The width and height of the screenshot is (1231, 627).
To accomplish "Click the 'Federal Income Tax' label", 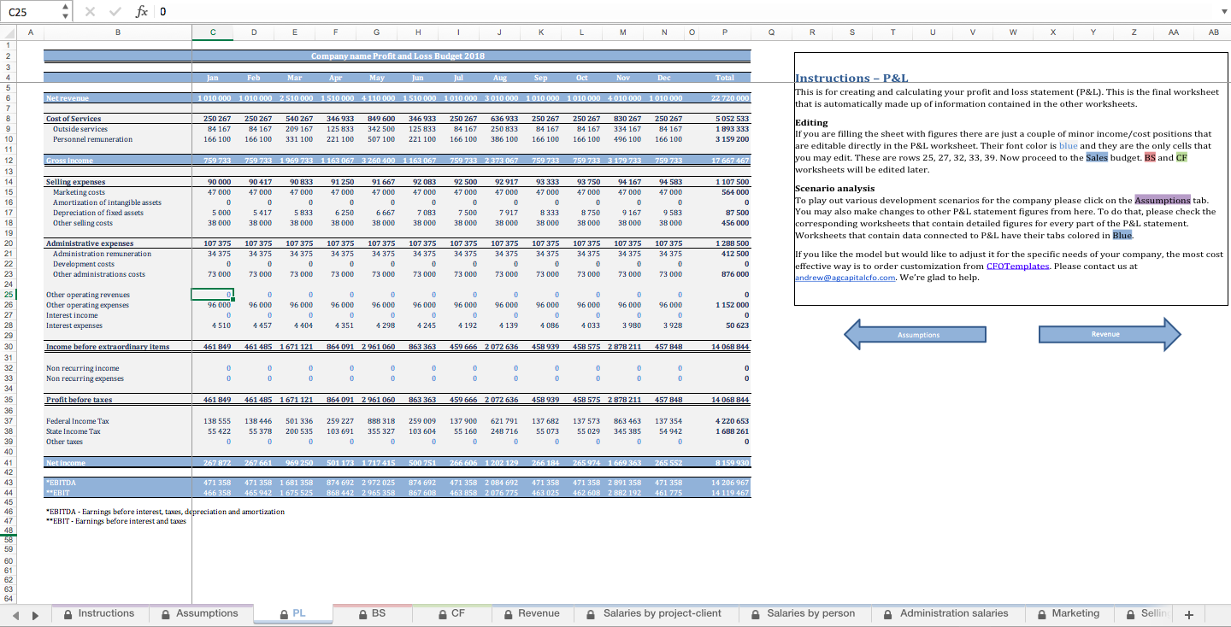I will coord(78,421).
